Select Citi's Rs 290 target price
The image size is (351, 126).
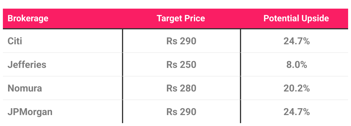click(x=181, y=41)
